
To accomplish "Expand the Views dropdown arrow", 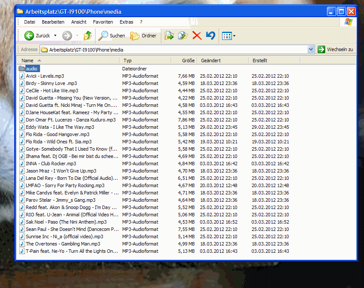I will pyautogui.click(x=234, y=36).
